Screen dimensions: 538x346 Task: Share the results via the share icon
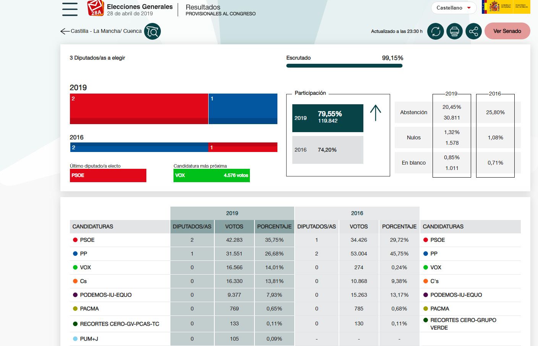[473, 31]
